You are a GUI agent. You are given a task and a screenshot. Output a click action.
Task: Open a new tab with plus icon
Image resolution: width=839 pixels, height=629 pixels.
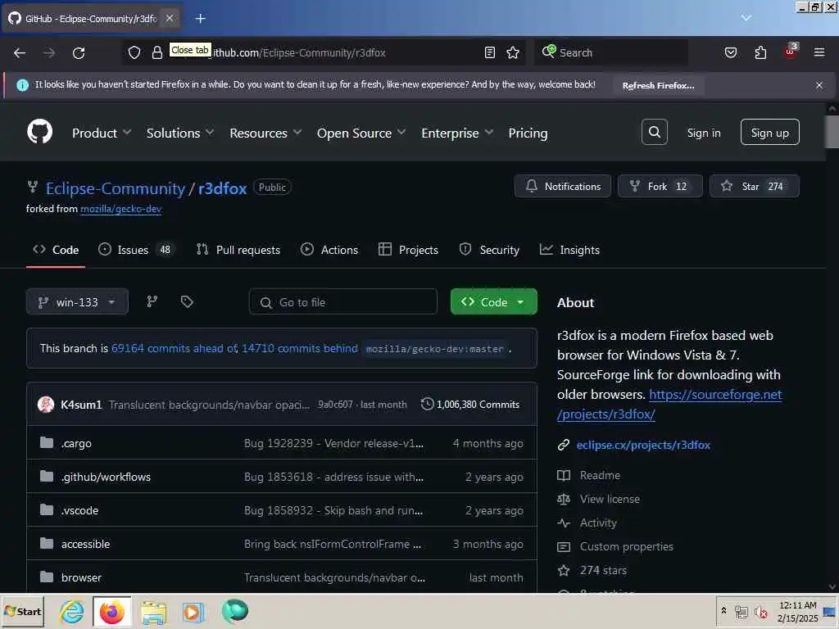tap(201, 19)
